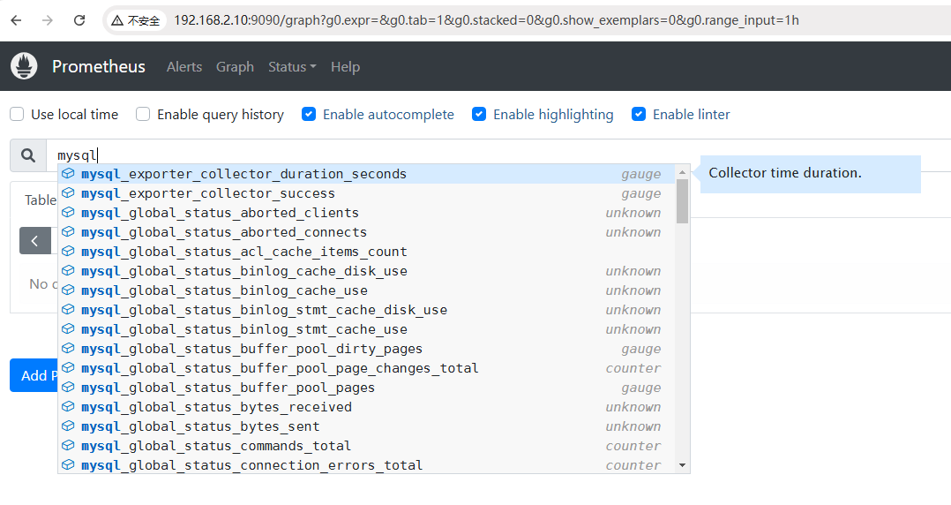Click the Prometheus brand title
The height and width of the screenshot is (505, 951).
tap(98, 66)
